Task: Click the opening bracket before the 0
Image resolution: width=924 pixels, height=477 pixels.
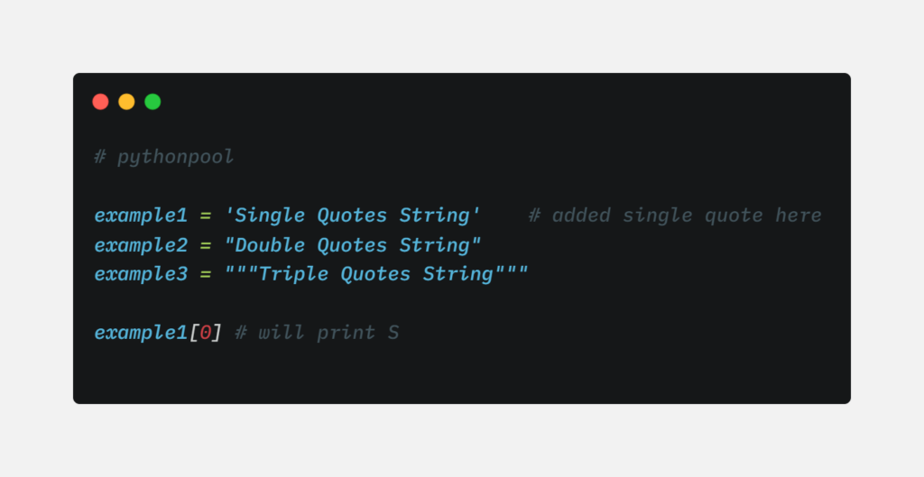Action: [193, 333]
